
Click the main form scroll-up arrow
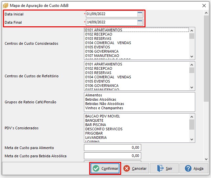206,13
